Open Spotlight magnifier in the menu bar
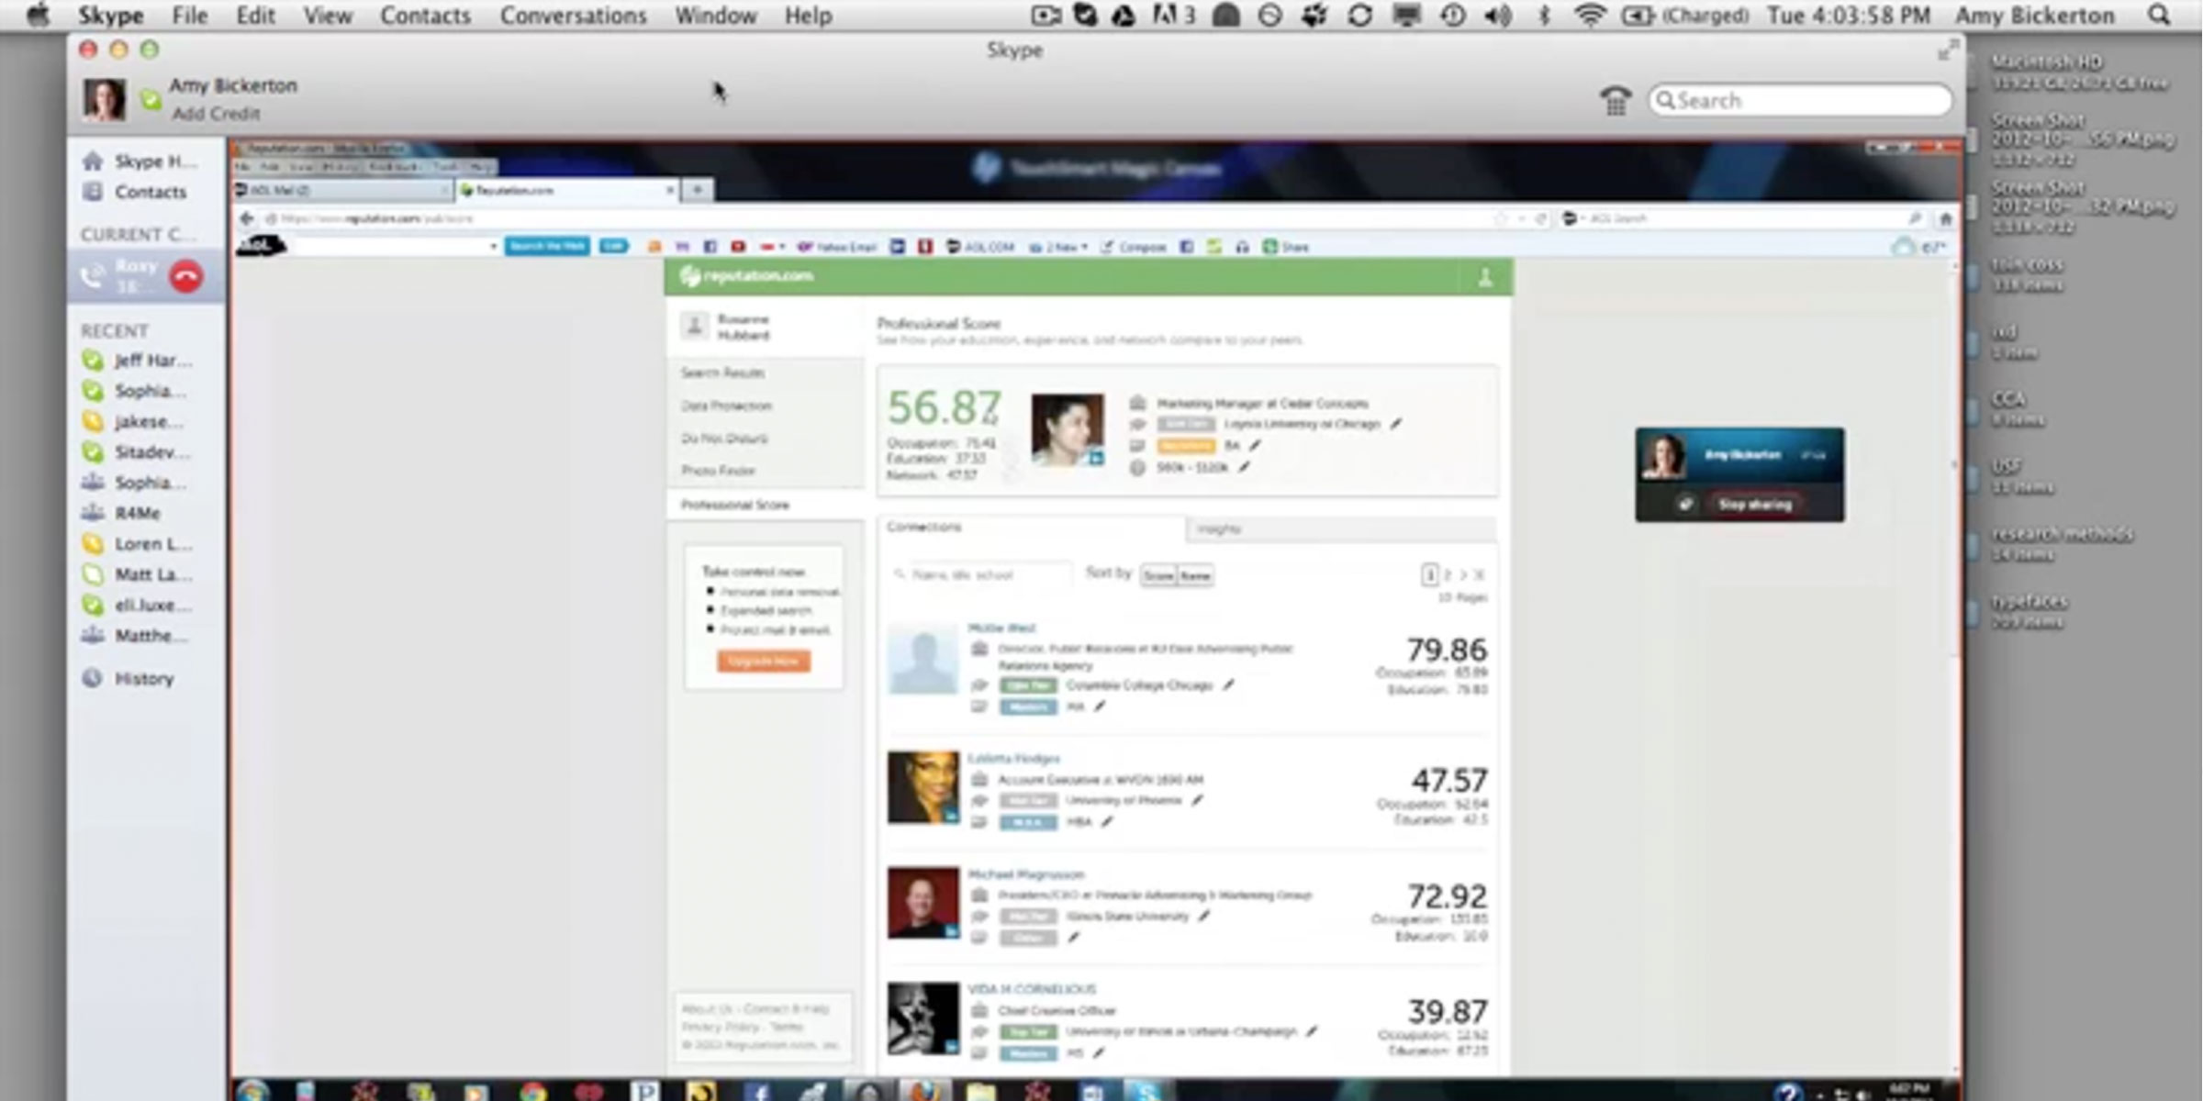The height and width of the screenshot is (1101, 2203). (x=2160, y=16)
